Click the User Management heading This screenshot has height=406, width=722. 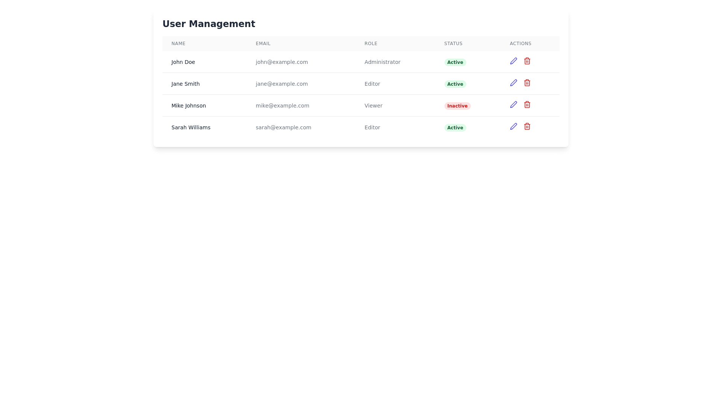tap(209, 24)
